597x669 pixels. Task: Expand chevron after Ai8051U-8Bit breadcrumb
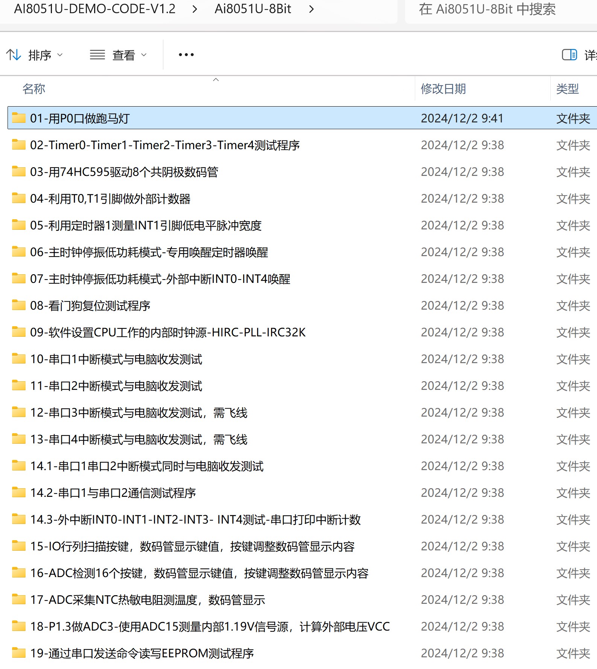[x=311, y=9]
